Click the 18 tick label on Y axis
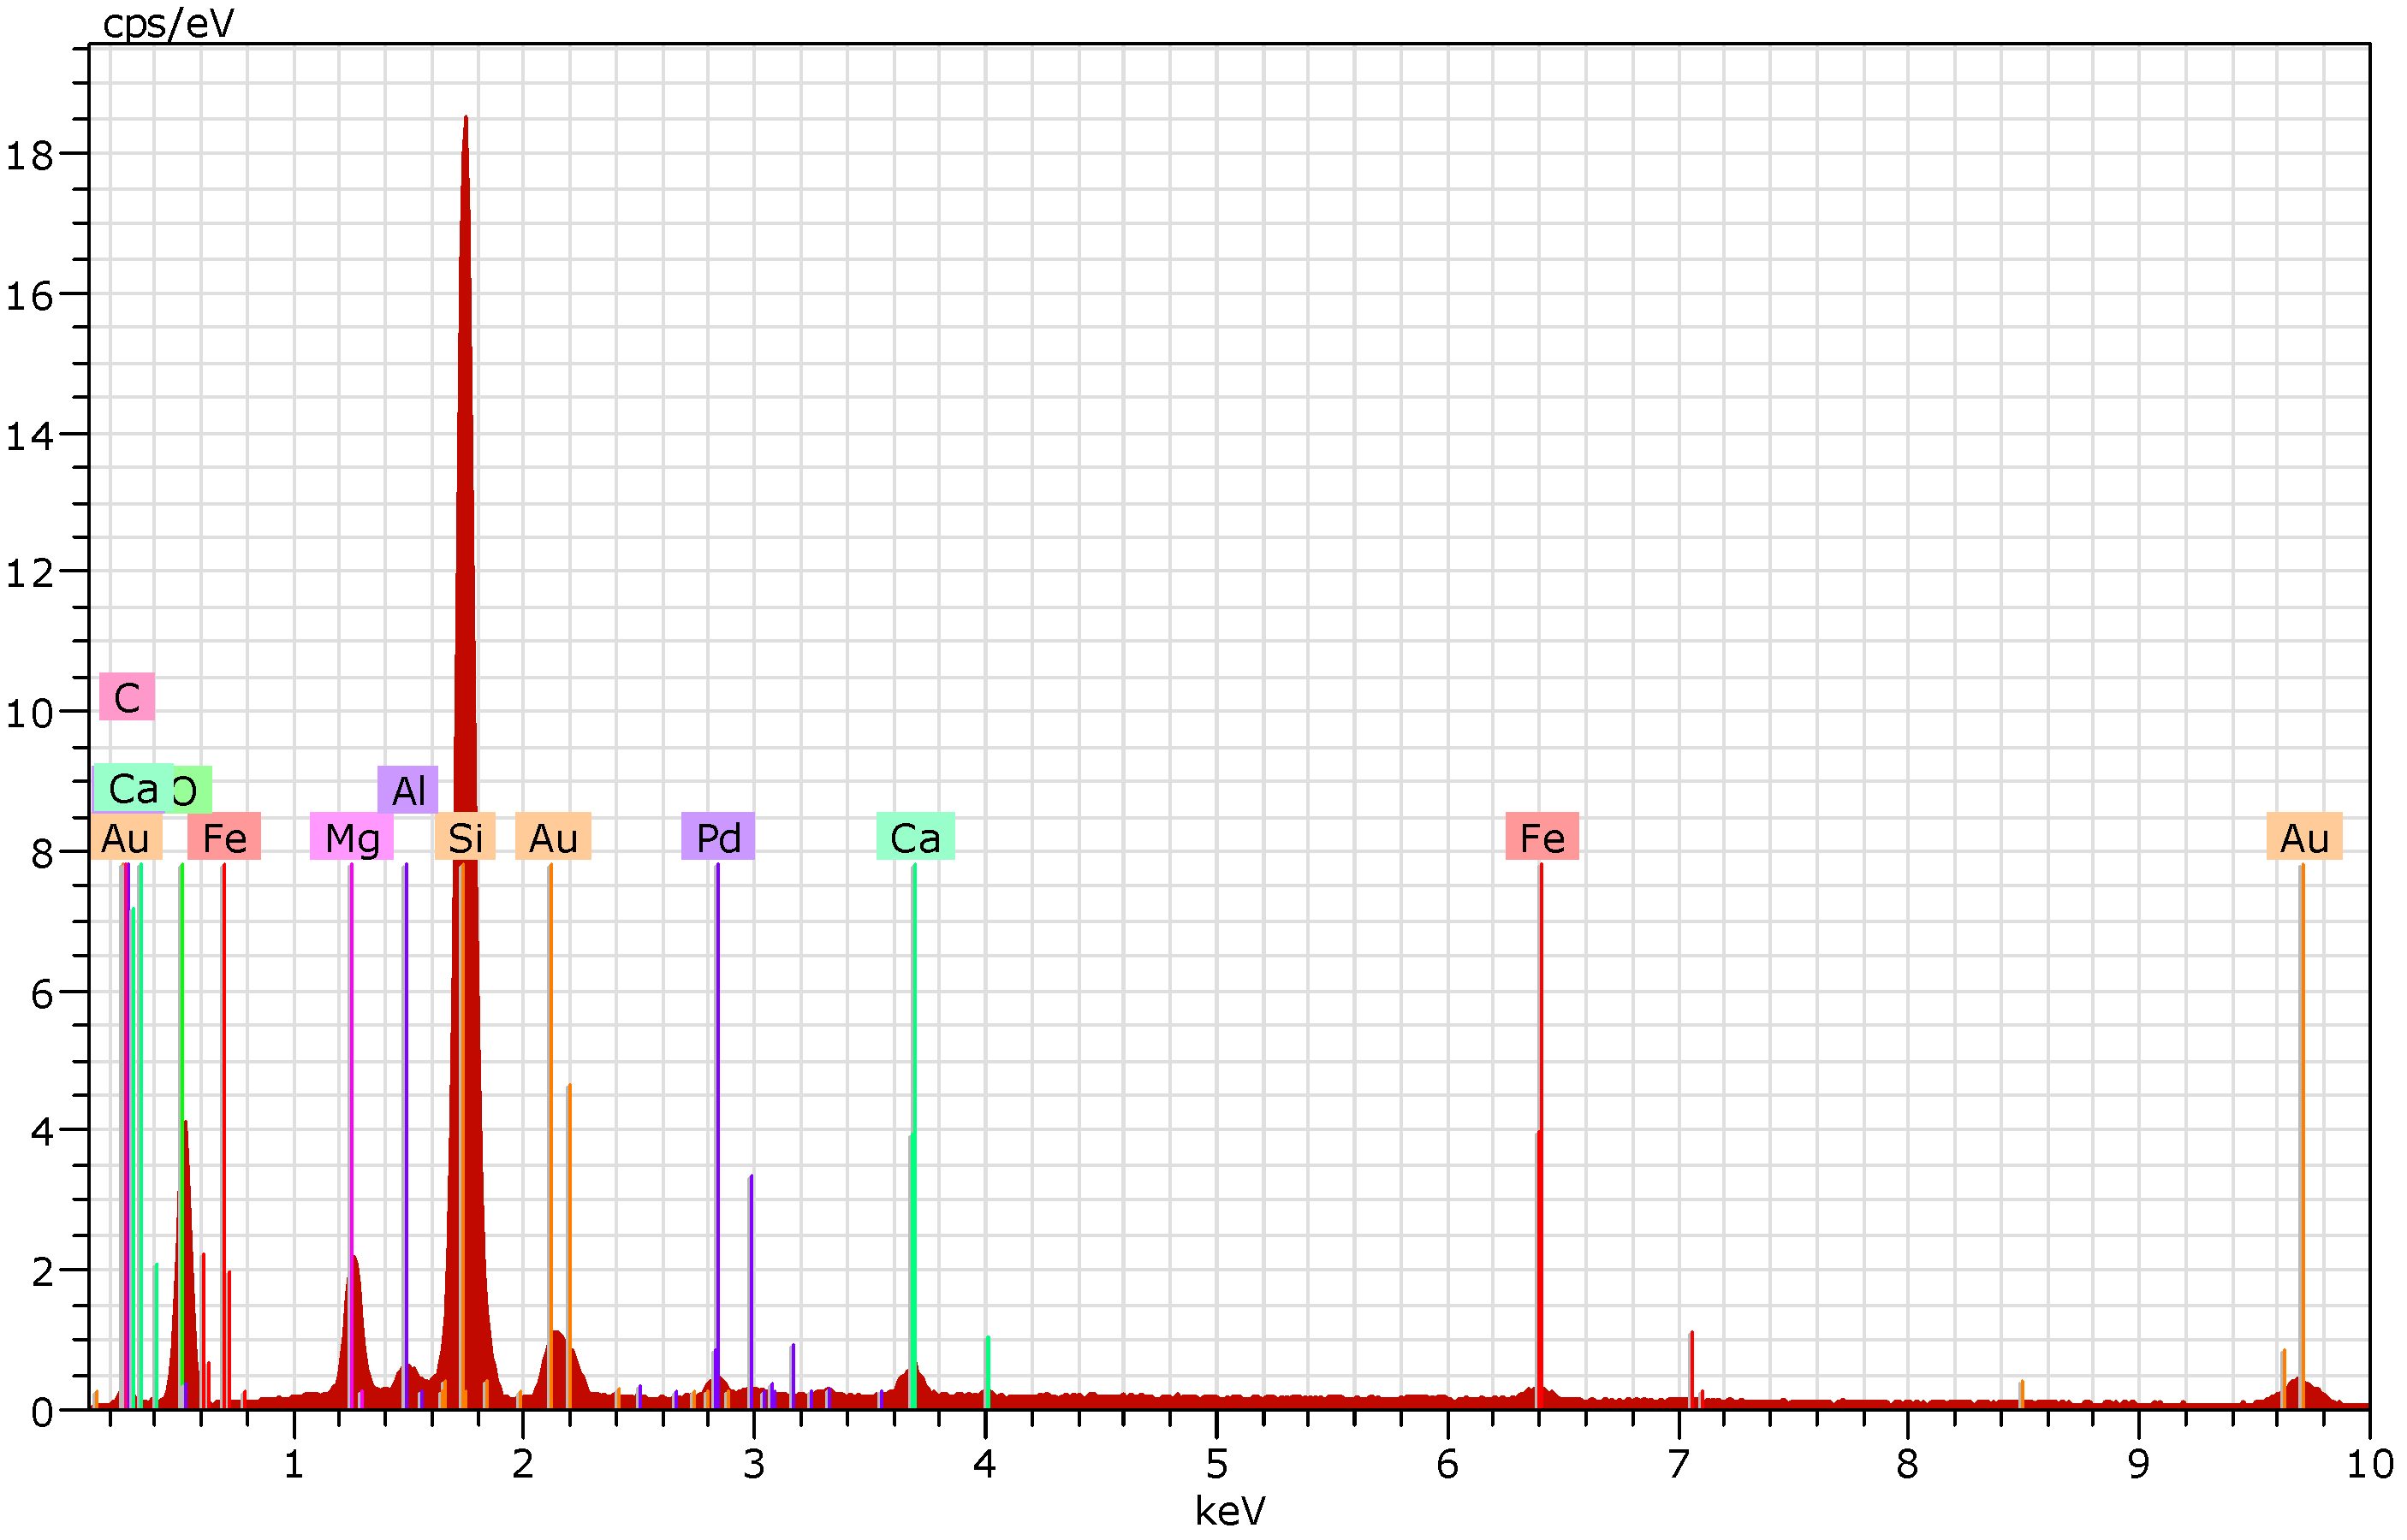This screenshot has width=2407, height=1540. (29, 155)
